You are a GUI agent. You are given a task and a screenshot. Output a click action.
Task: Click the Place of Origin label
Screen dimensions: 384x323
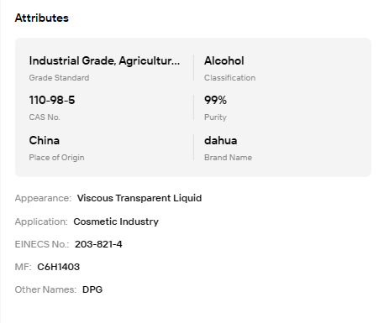(56, 158)
